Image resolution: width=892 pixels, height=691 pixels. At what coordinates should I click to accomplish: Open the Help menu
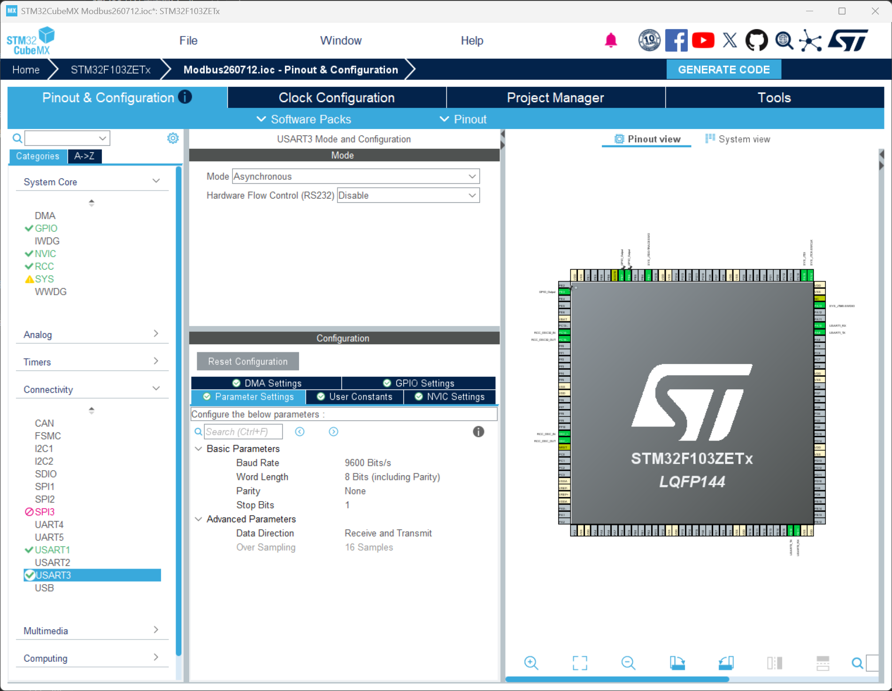pyautogui.click(x=472, y=41)
